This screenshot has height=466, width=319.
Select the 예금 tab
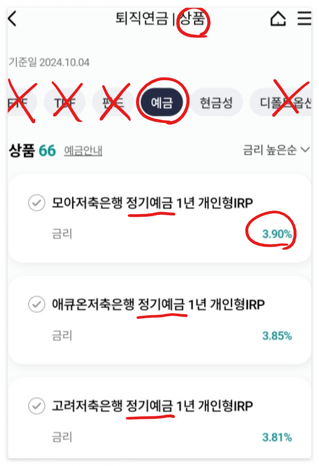[162, 103]
